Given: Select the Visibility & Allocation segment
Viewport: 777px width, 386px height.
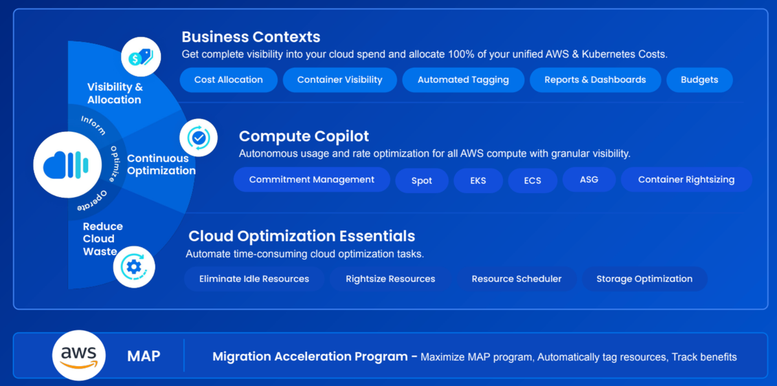Looking at the screenshot, I should point(114,93).
